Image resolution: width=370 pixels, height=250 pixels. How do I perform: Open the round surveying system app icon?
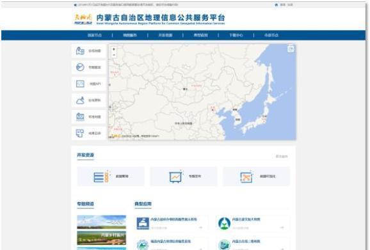[x=143, y=245]
